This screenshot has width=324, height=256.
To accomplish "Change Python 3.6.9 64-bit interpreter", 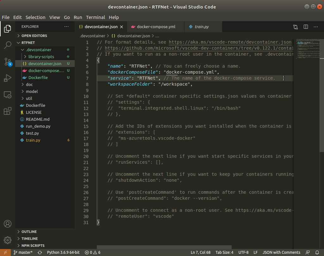I will point(63,253).
